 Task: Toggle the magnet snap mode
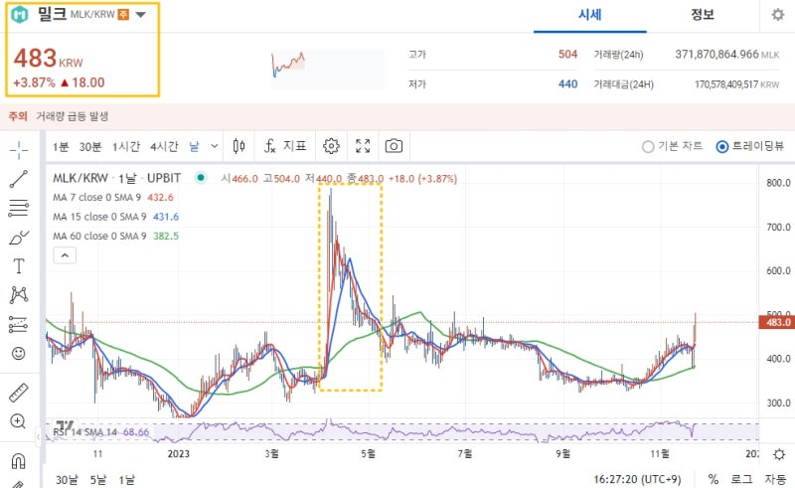coord(18,461)
